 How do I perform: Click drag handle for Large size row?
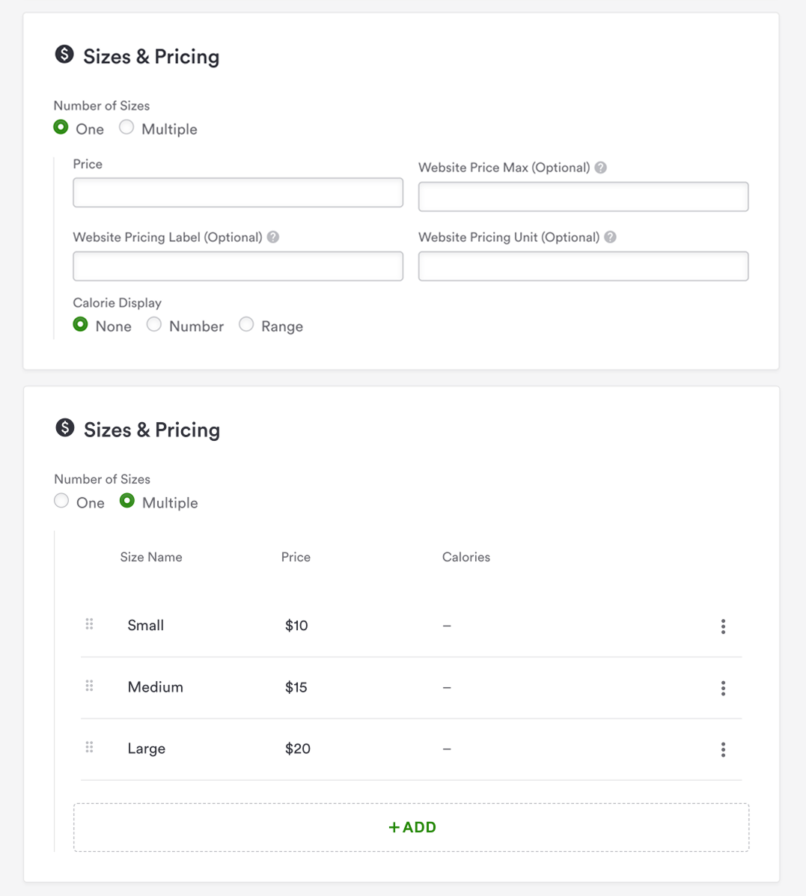[89, 747]
